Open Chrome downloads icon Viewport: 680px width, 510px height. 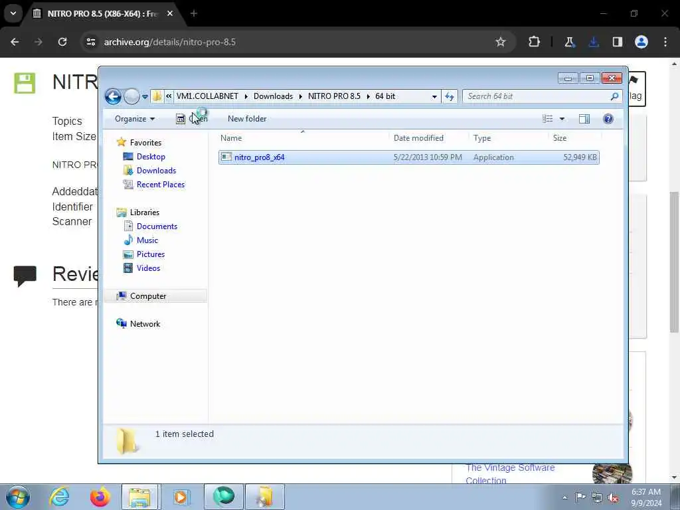tap(593, 42)
